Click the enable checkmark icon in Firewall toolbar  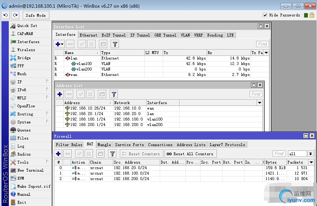pos(80,154)
